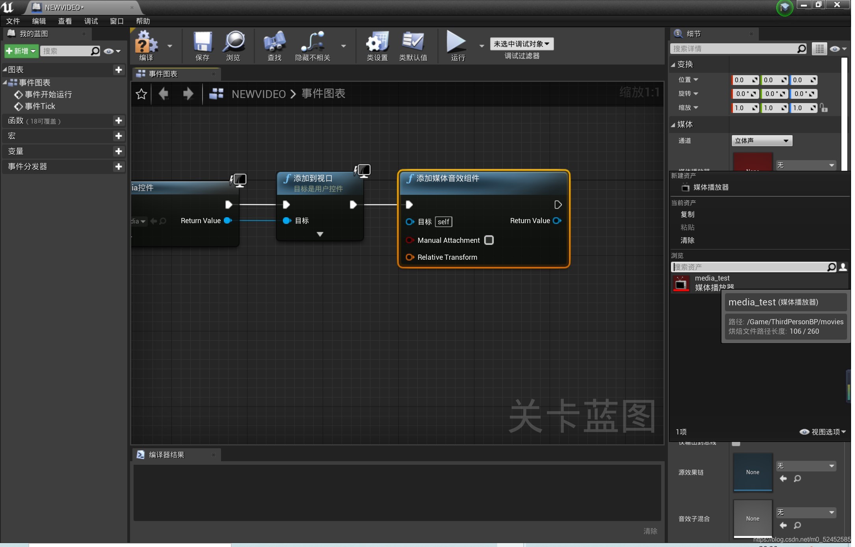Click the Run (运行) play icon
Viewport: 855px width, 547px height.
click(x=457, y=42)
